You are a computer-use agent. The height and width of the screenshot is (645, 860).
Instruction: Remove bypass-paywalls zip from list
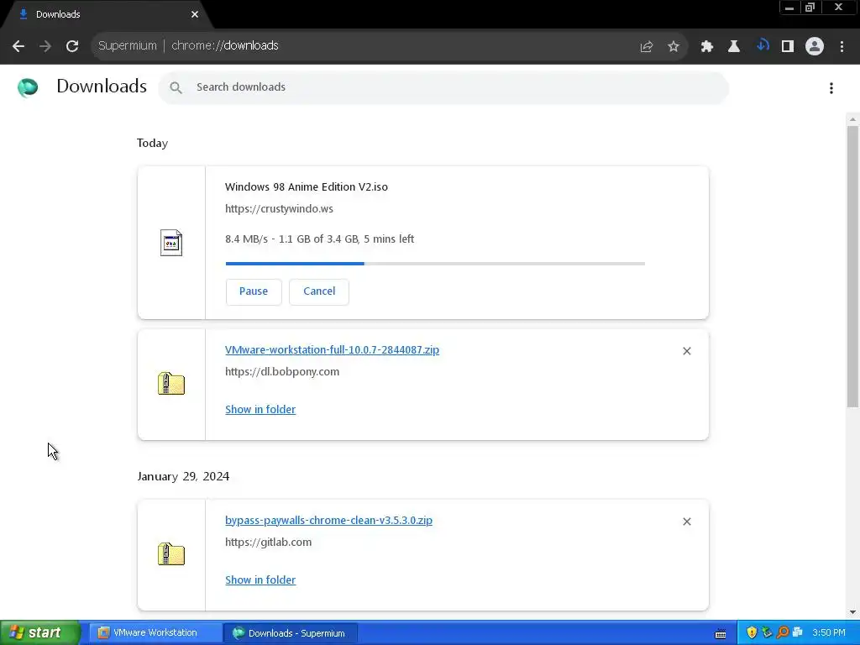coord(687,522)
